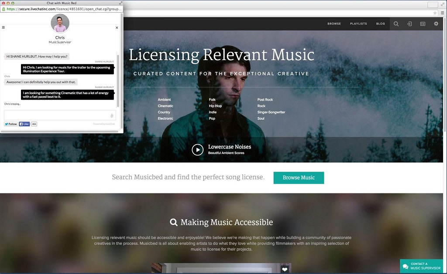Click the magnifier icon beside Making Music Accessible
This screenshot has height=274, width=447.
point(174,222)
